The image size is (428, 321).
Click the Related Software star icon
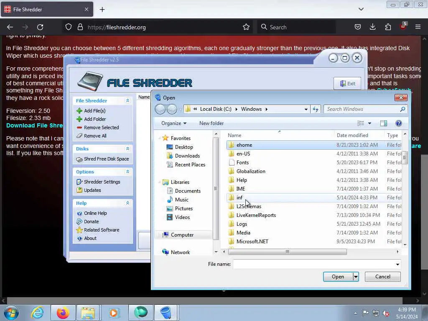coord(79,230)
